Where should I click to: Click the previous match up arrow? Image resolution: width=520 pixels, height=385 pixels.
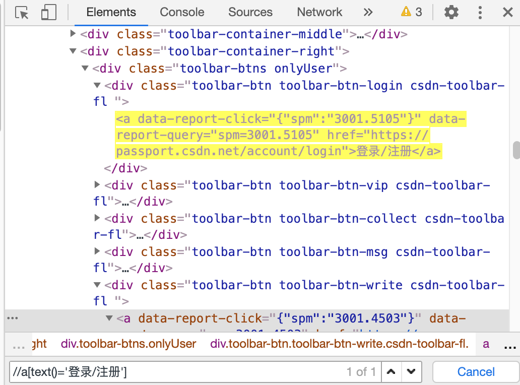(392, 371)
